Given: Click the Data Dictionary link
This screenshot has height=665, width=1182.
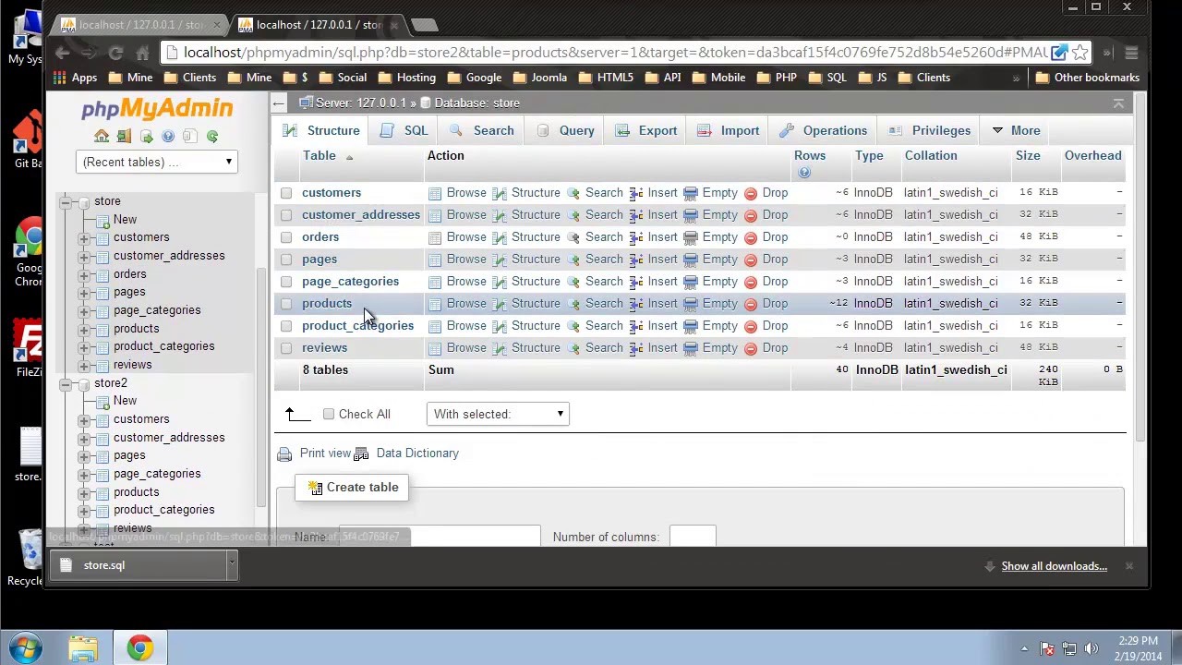Looking at the screenshot, I should (x=417, y=453).
